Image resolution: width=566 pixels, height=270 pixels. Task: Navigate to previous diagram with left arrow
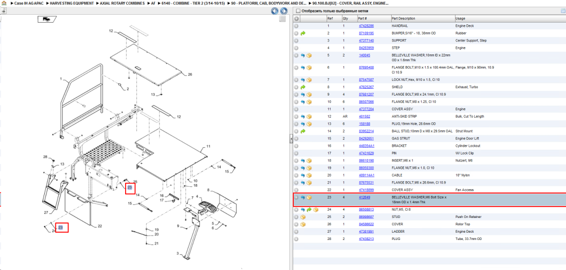click(275, 11)
